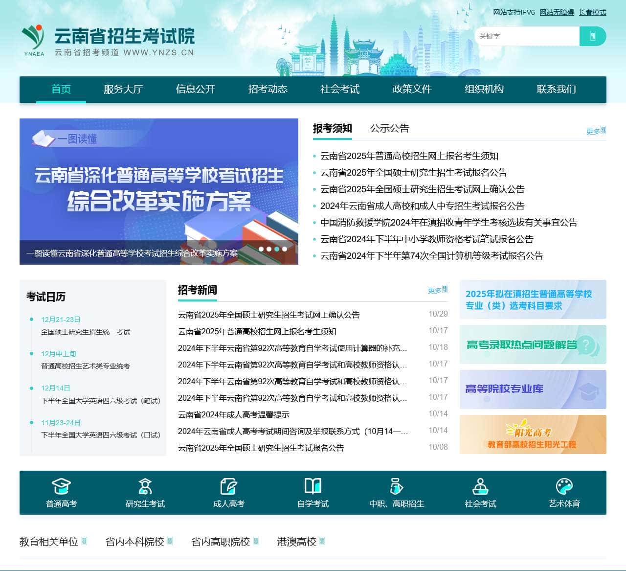Switch to the 公示公告 tab

[x=389, y=128]
